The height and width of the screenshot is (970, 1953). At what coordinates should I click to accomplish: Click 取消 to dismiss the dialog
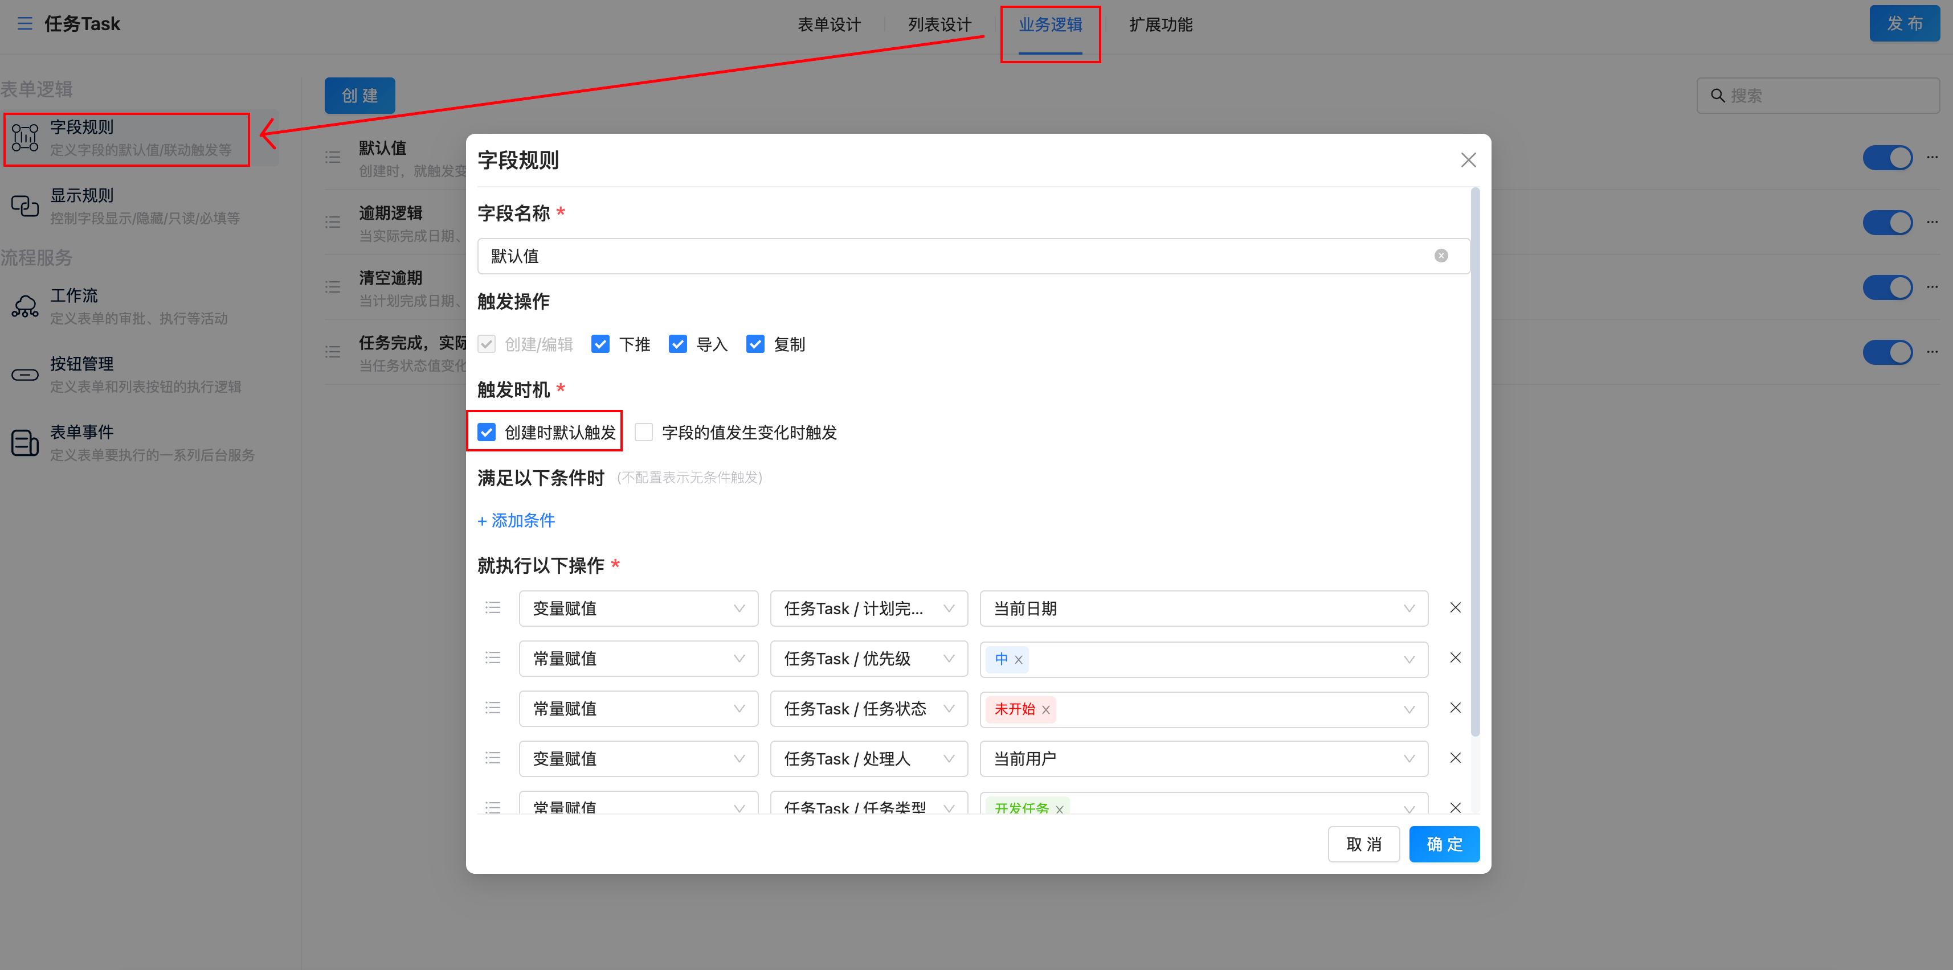(x=1363, y=844)
